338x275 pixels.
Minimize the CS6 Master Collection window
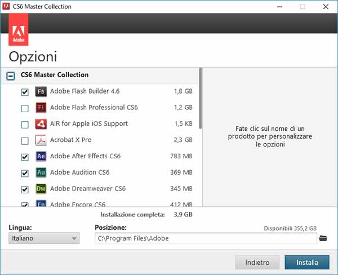280,7
